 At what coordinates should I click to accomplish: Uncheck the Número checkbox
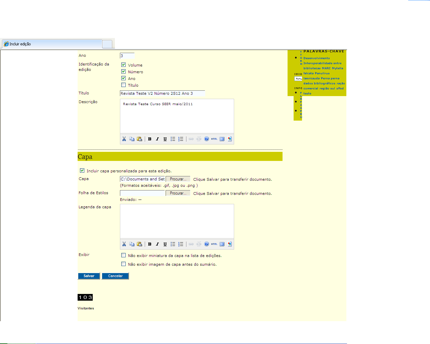click(123, 72)
